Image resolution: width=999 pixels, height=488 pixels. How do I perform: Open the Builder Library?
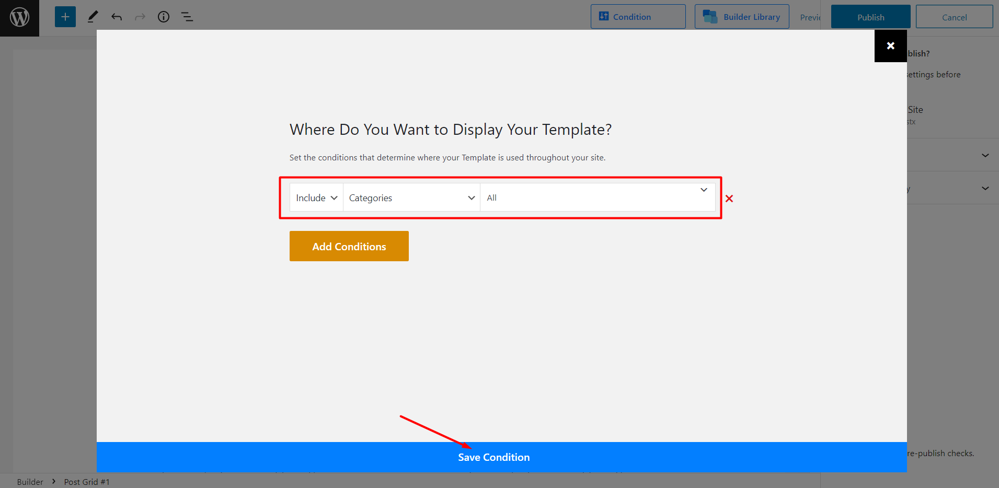click(x=742, y=16)
